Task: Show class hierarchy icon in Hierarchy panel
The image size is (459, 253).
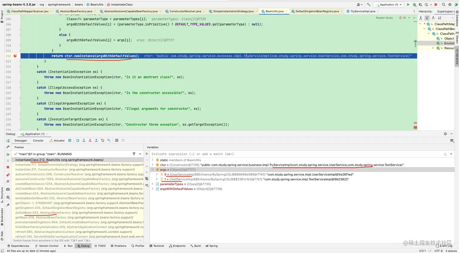Action: coord(421,18)
